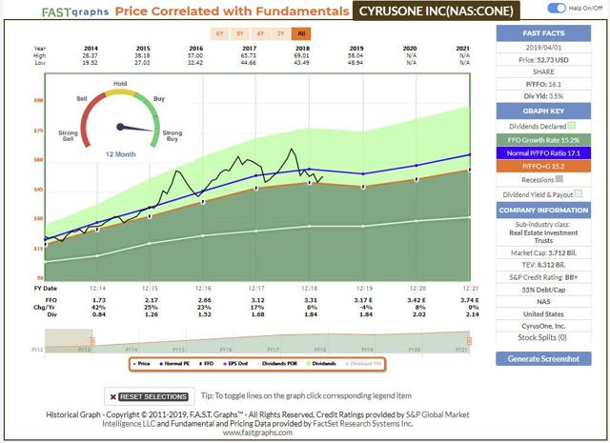Image resolution: width=610 pixels, height=443 pixels.
Task: Click the Stock Splits (0) entry
Action: [x=542, y=337]
